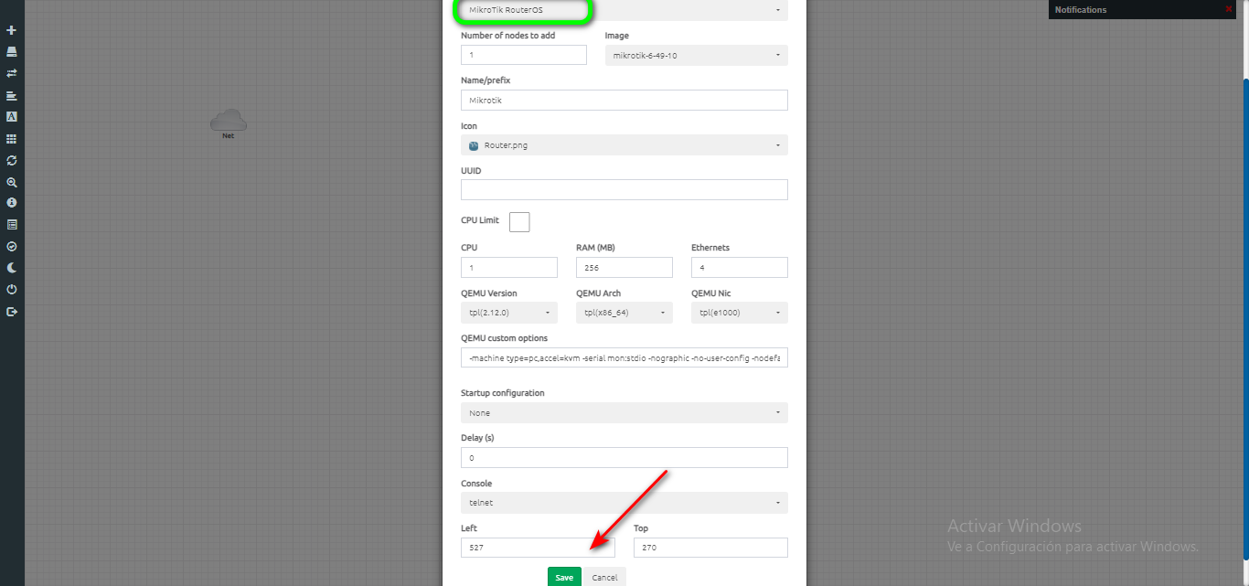The height and width of the screenshot is (586, 1249).
Task: Open the text objects 'A' sidebar icon
Action: [x=12, y=117]
